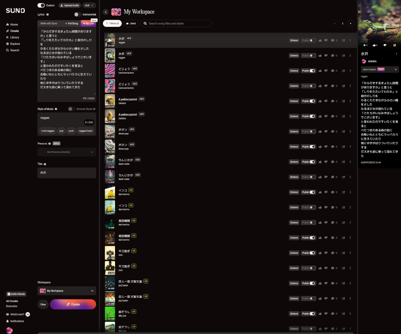
Task: Click the share icon in the song detail panel
Action: click(x=395, y=45)
